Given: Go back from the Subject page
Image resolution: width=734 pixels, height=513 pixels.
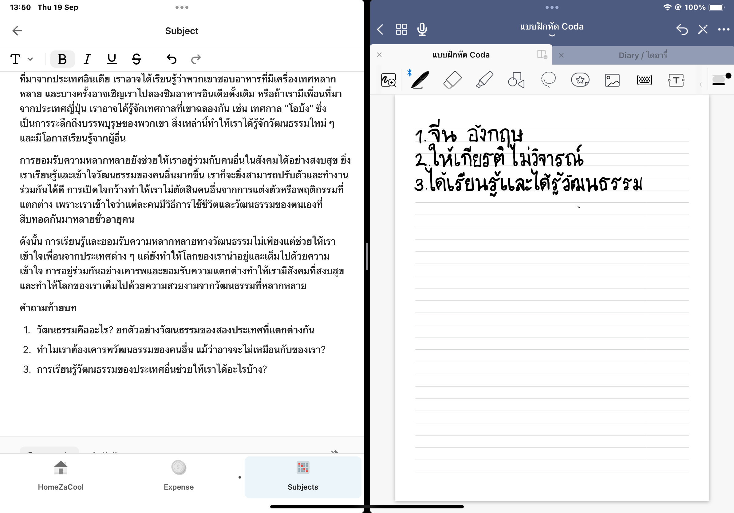Looking at the screenshot, I should [17, 31].
